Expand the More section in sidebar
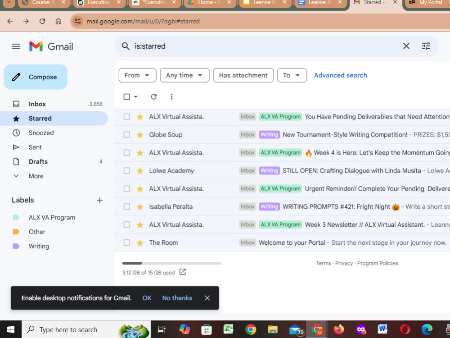This screenshot has height=338, width=450. (x=36, y=176)
